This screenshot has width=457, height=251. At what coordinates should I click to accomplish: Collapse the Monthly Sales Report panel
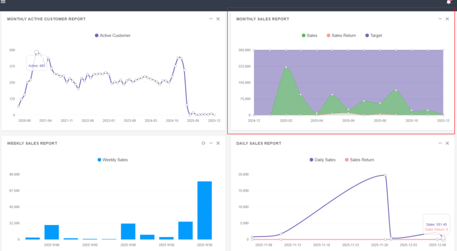(440, 19)
